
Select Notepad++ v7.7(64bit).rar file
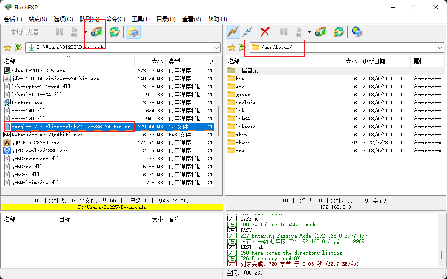coord(47,135)
